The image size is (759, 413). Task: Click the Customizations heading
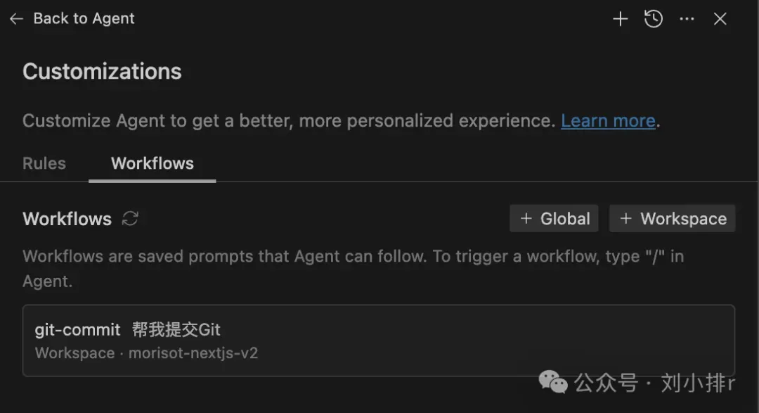tap(102, 72)
